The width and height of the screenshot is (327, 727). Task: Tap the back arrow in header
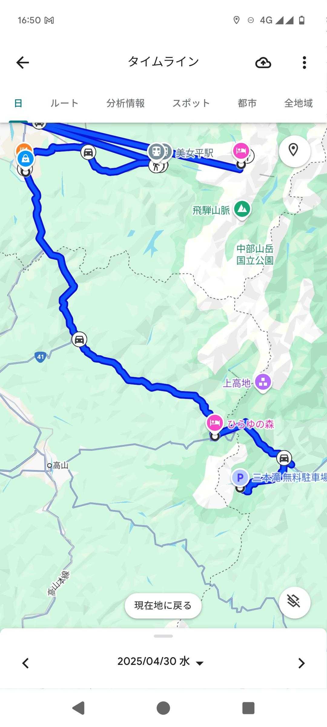[23, 63]
